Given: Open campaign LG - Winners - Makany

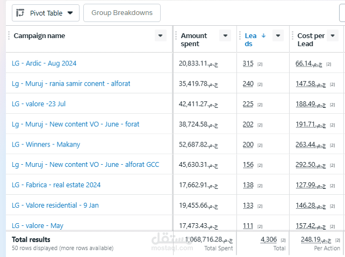Looking at the screenshot, I should click(x=46, y=144).
